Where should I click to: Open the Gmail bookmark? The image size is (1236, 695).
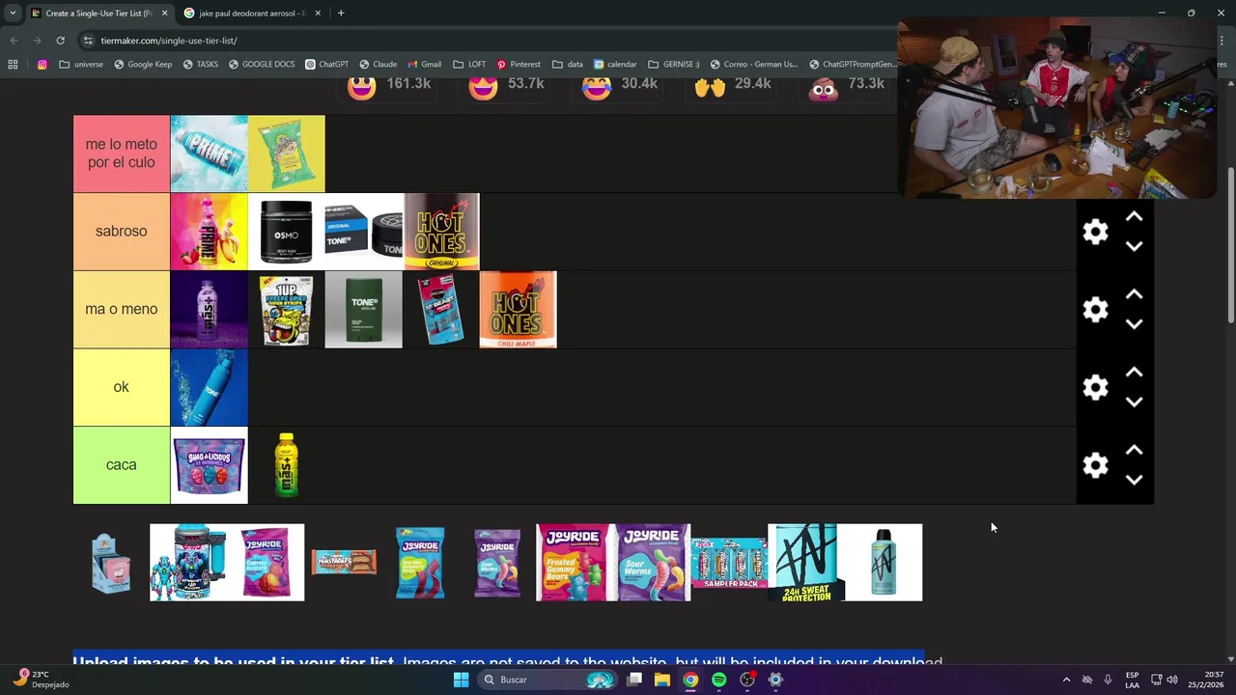point(425,65)
